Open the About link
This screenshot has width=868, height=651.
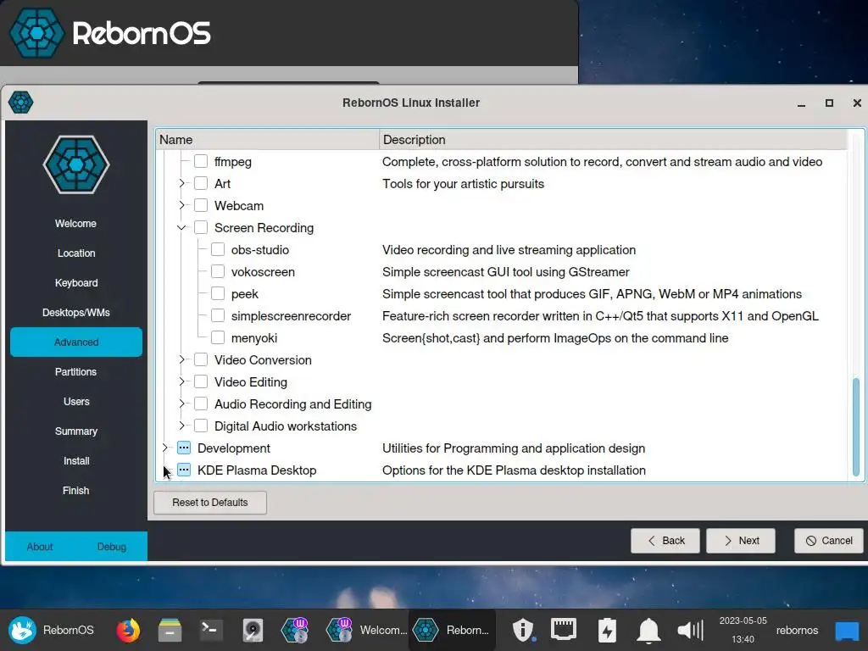click(x=40, y=547)
